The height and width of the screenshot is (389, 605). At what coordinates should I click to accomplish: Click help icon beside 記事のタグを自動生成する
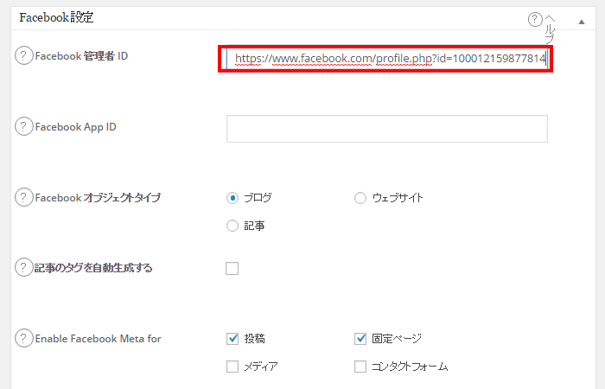pyautogui.click(x=23, y=267)
